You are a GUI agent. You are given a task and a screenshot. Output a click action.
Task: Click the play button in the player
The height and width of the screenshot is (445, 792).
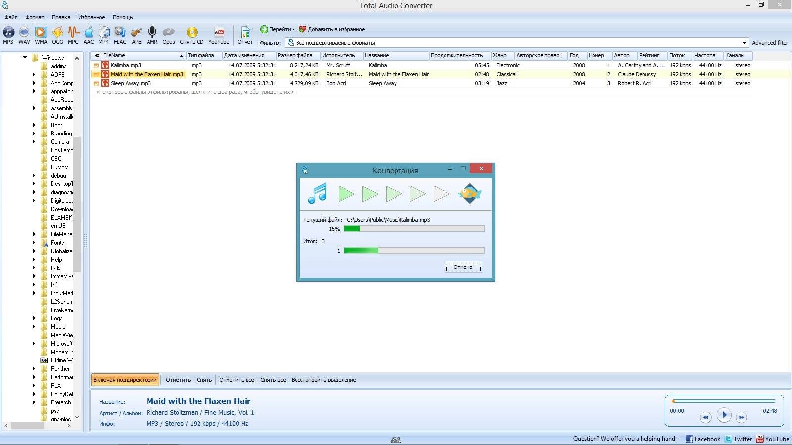click(x=724, y=415)
